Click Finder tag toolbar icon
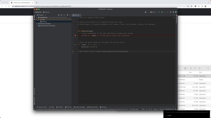The width and height of the screenshot is (211, 118). pyautogui.click(x=195, y=69)
